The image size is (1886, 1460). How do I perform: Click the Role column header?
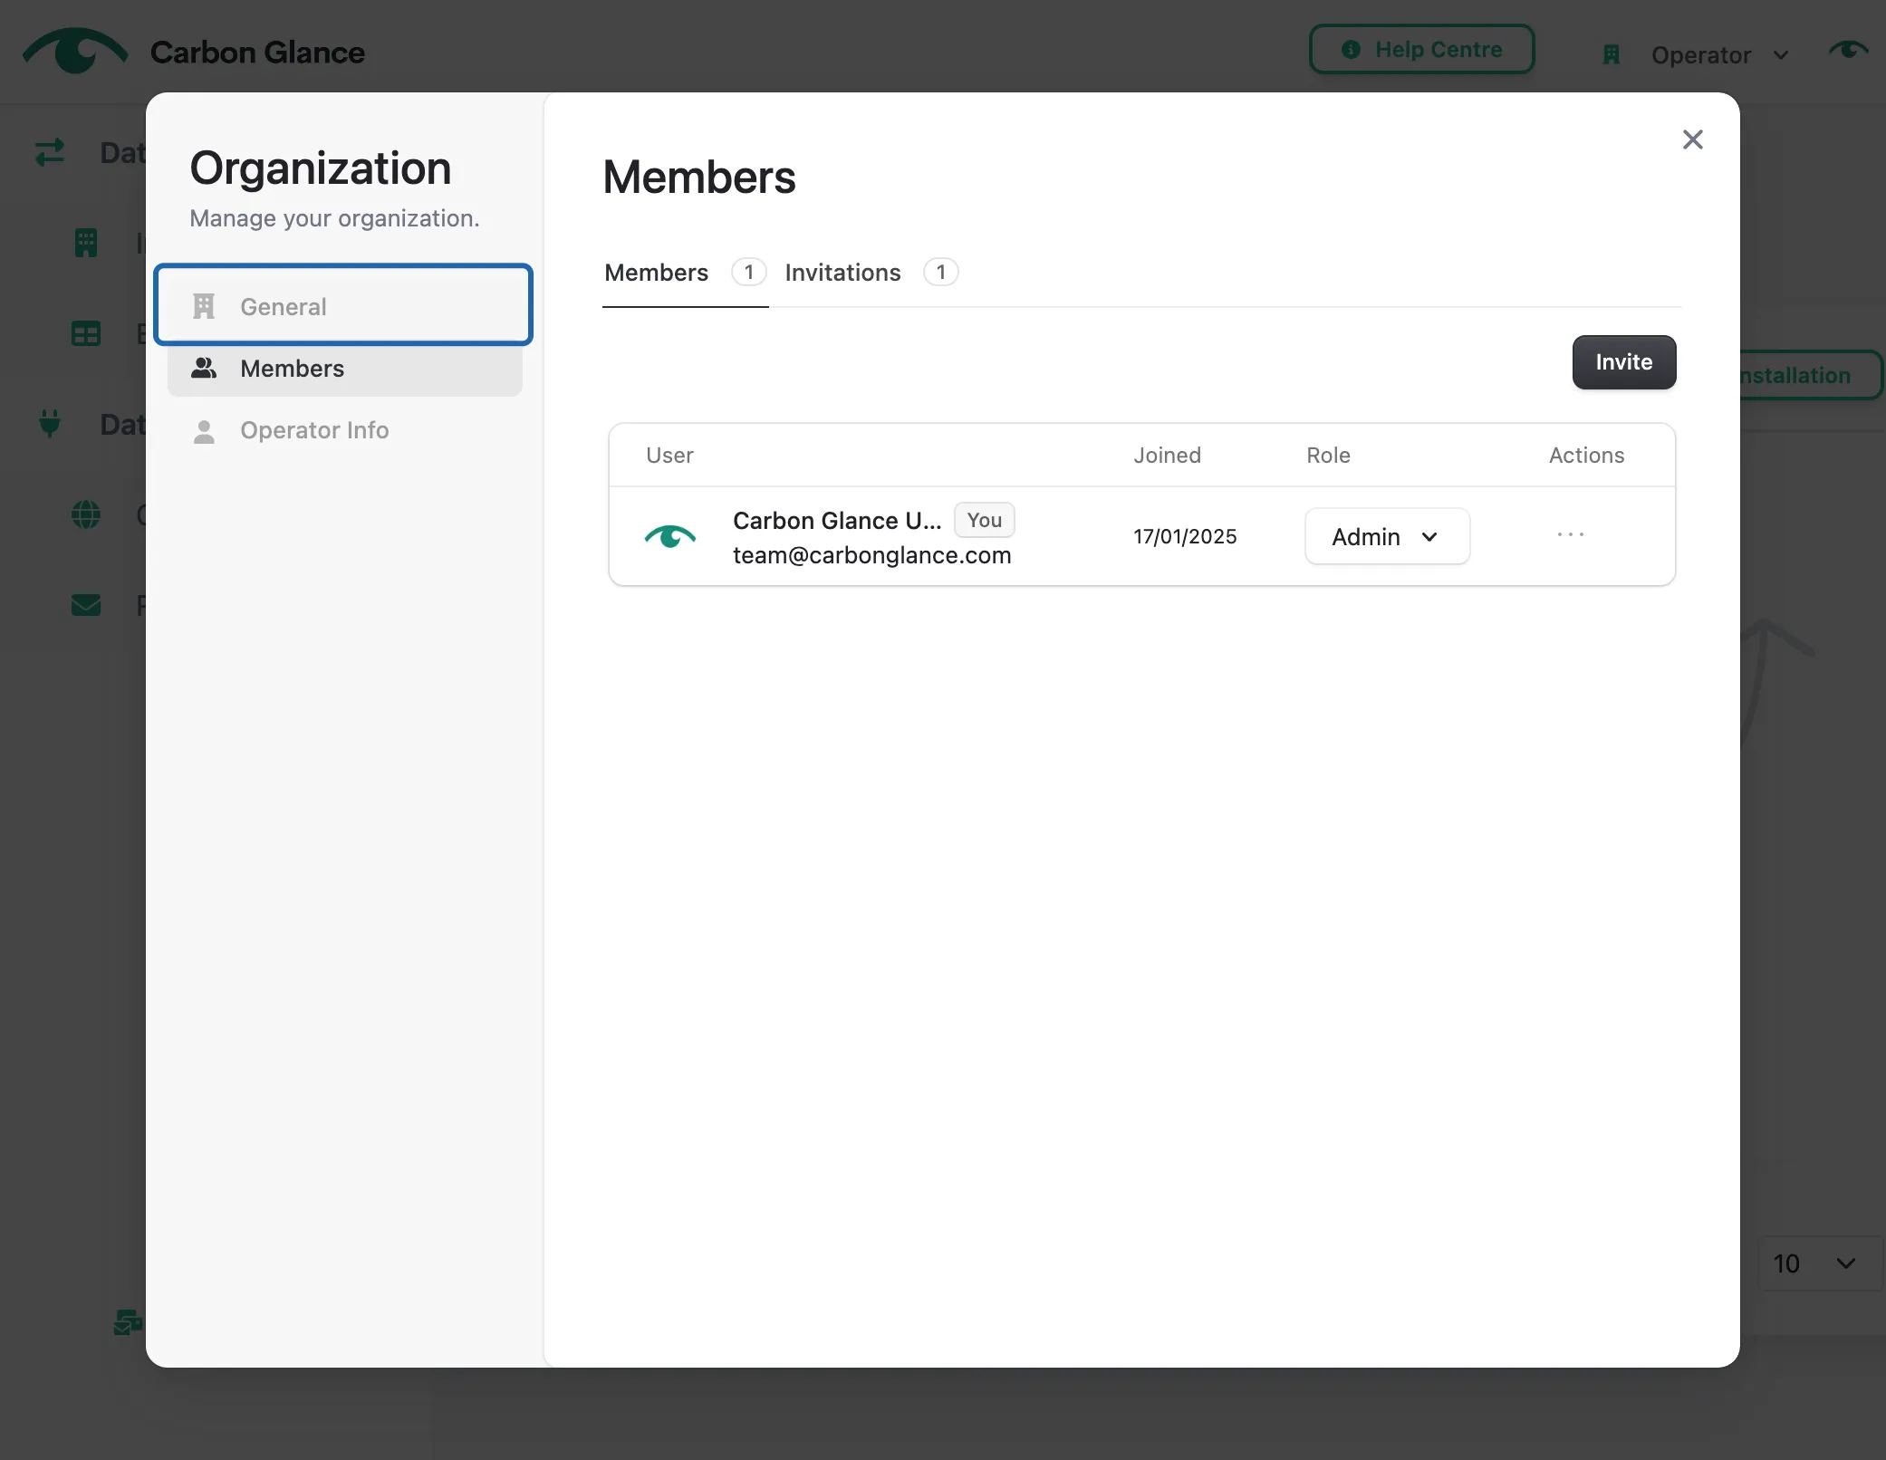[x=1327, y=455]
